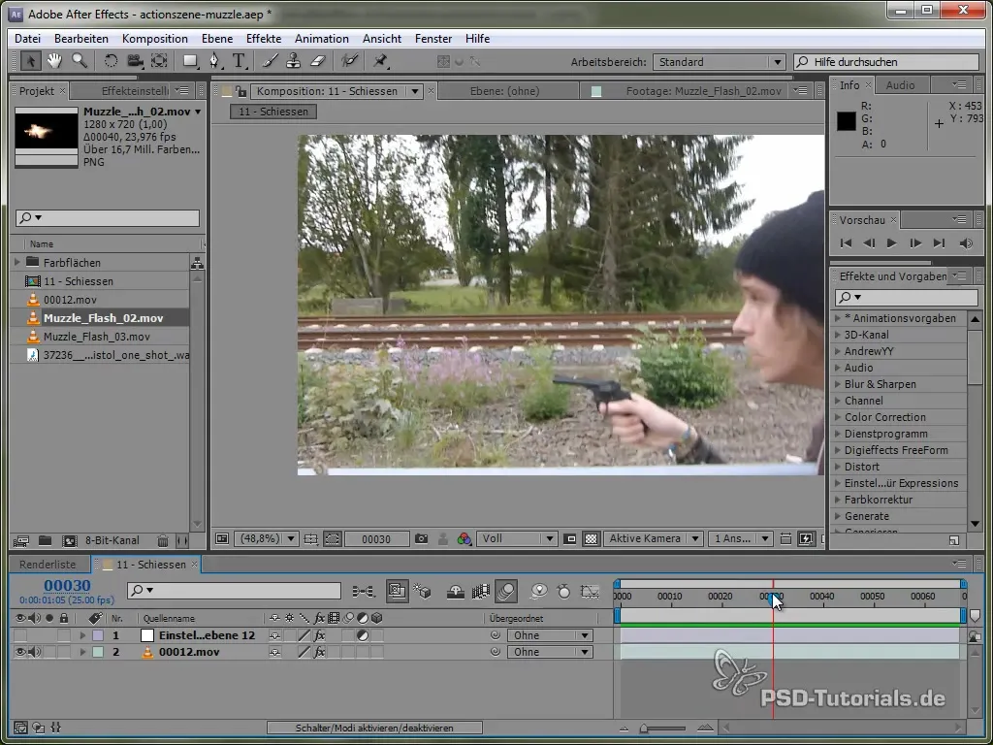Image resolution: width=993 pixels, height=745 pixels.
Task: Select the Selection arrow tool
Action: pyautogui.click(x=30, y=61)
